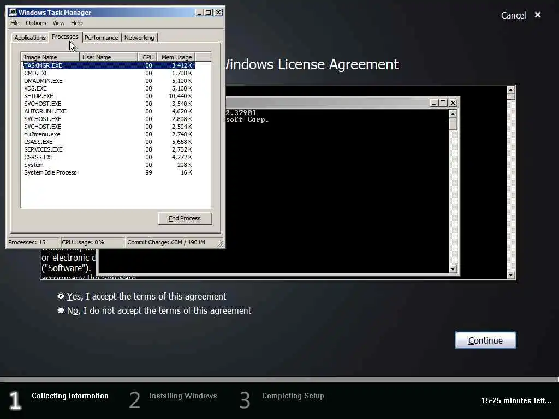The width and height of the screenshot is (559, 419).
Task: Sort processes by Image Name column
Action: 50,57
